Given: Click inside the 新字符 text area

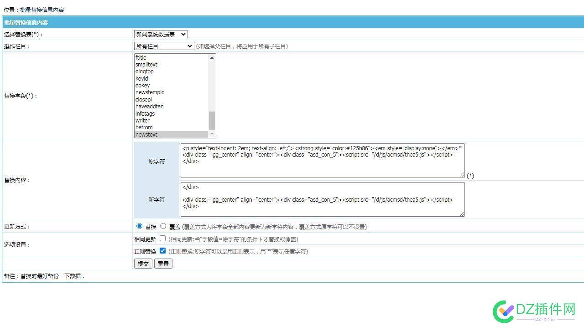Looking at the screenshot, I should (323, 199).
